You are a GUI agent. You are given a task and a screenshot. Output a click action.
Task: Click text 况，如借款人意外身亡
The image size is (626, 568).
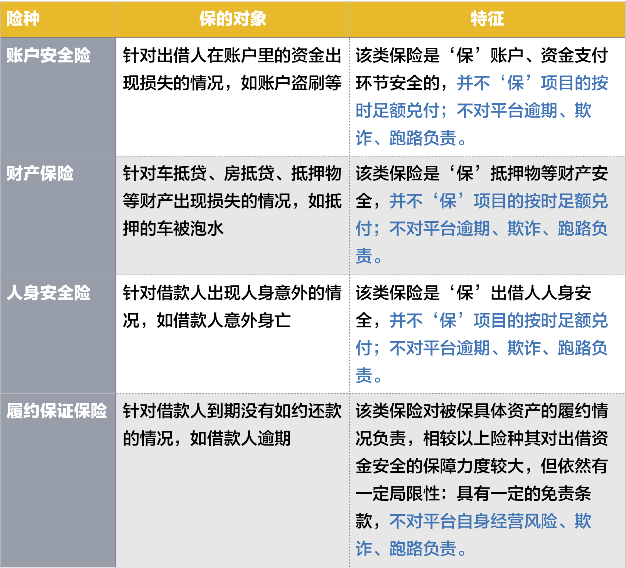pos(207,321)
